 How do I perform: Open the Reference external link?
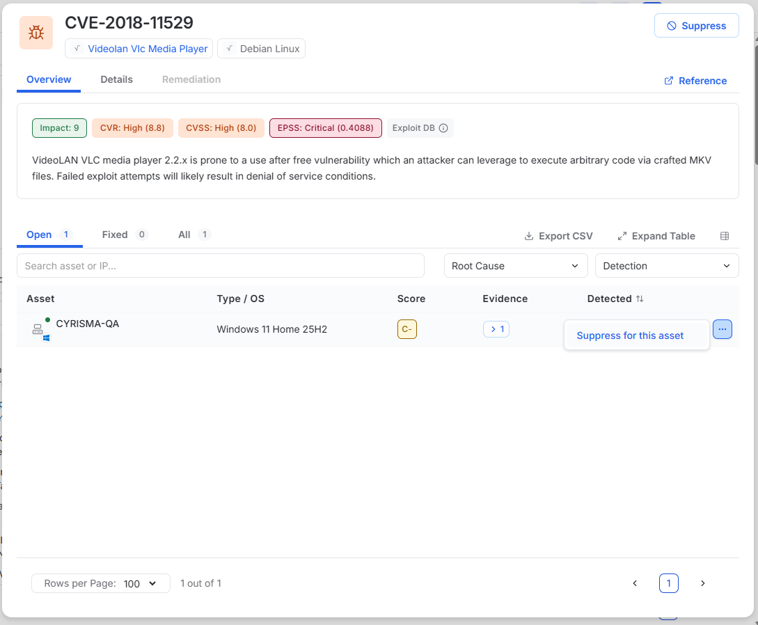point(695,81)
